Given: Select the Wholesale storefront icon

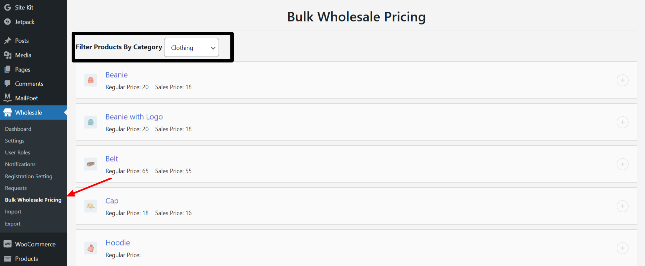Looking at the screenshot, I should coord(7,112).
